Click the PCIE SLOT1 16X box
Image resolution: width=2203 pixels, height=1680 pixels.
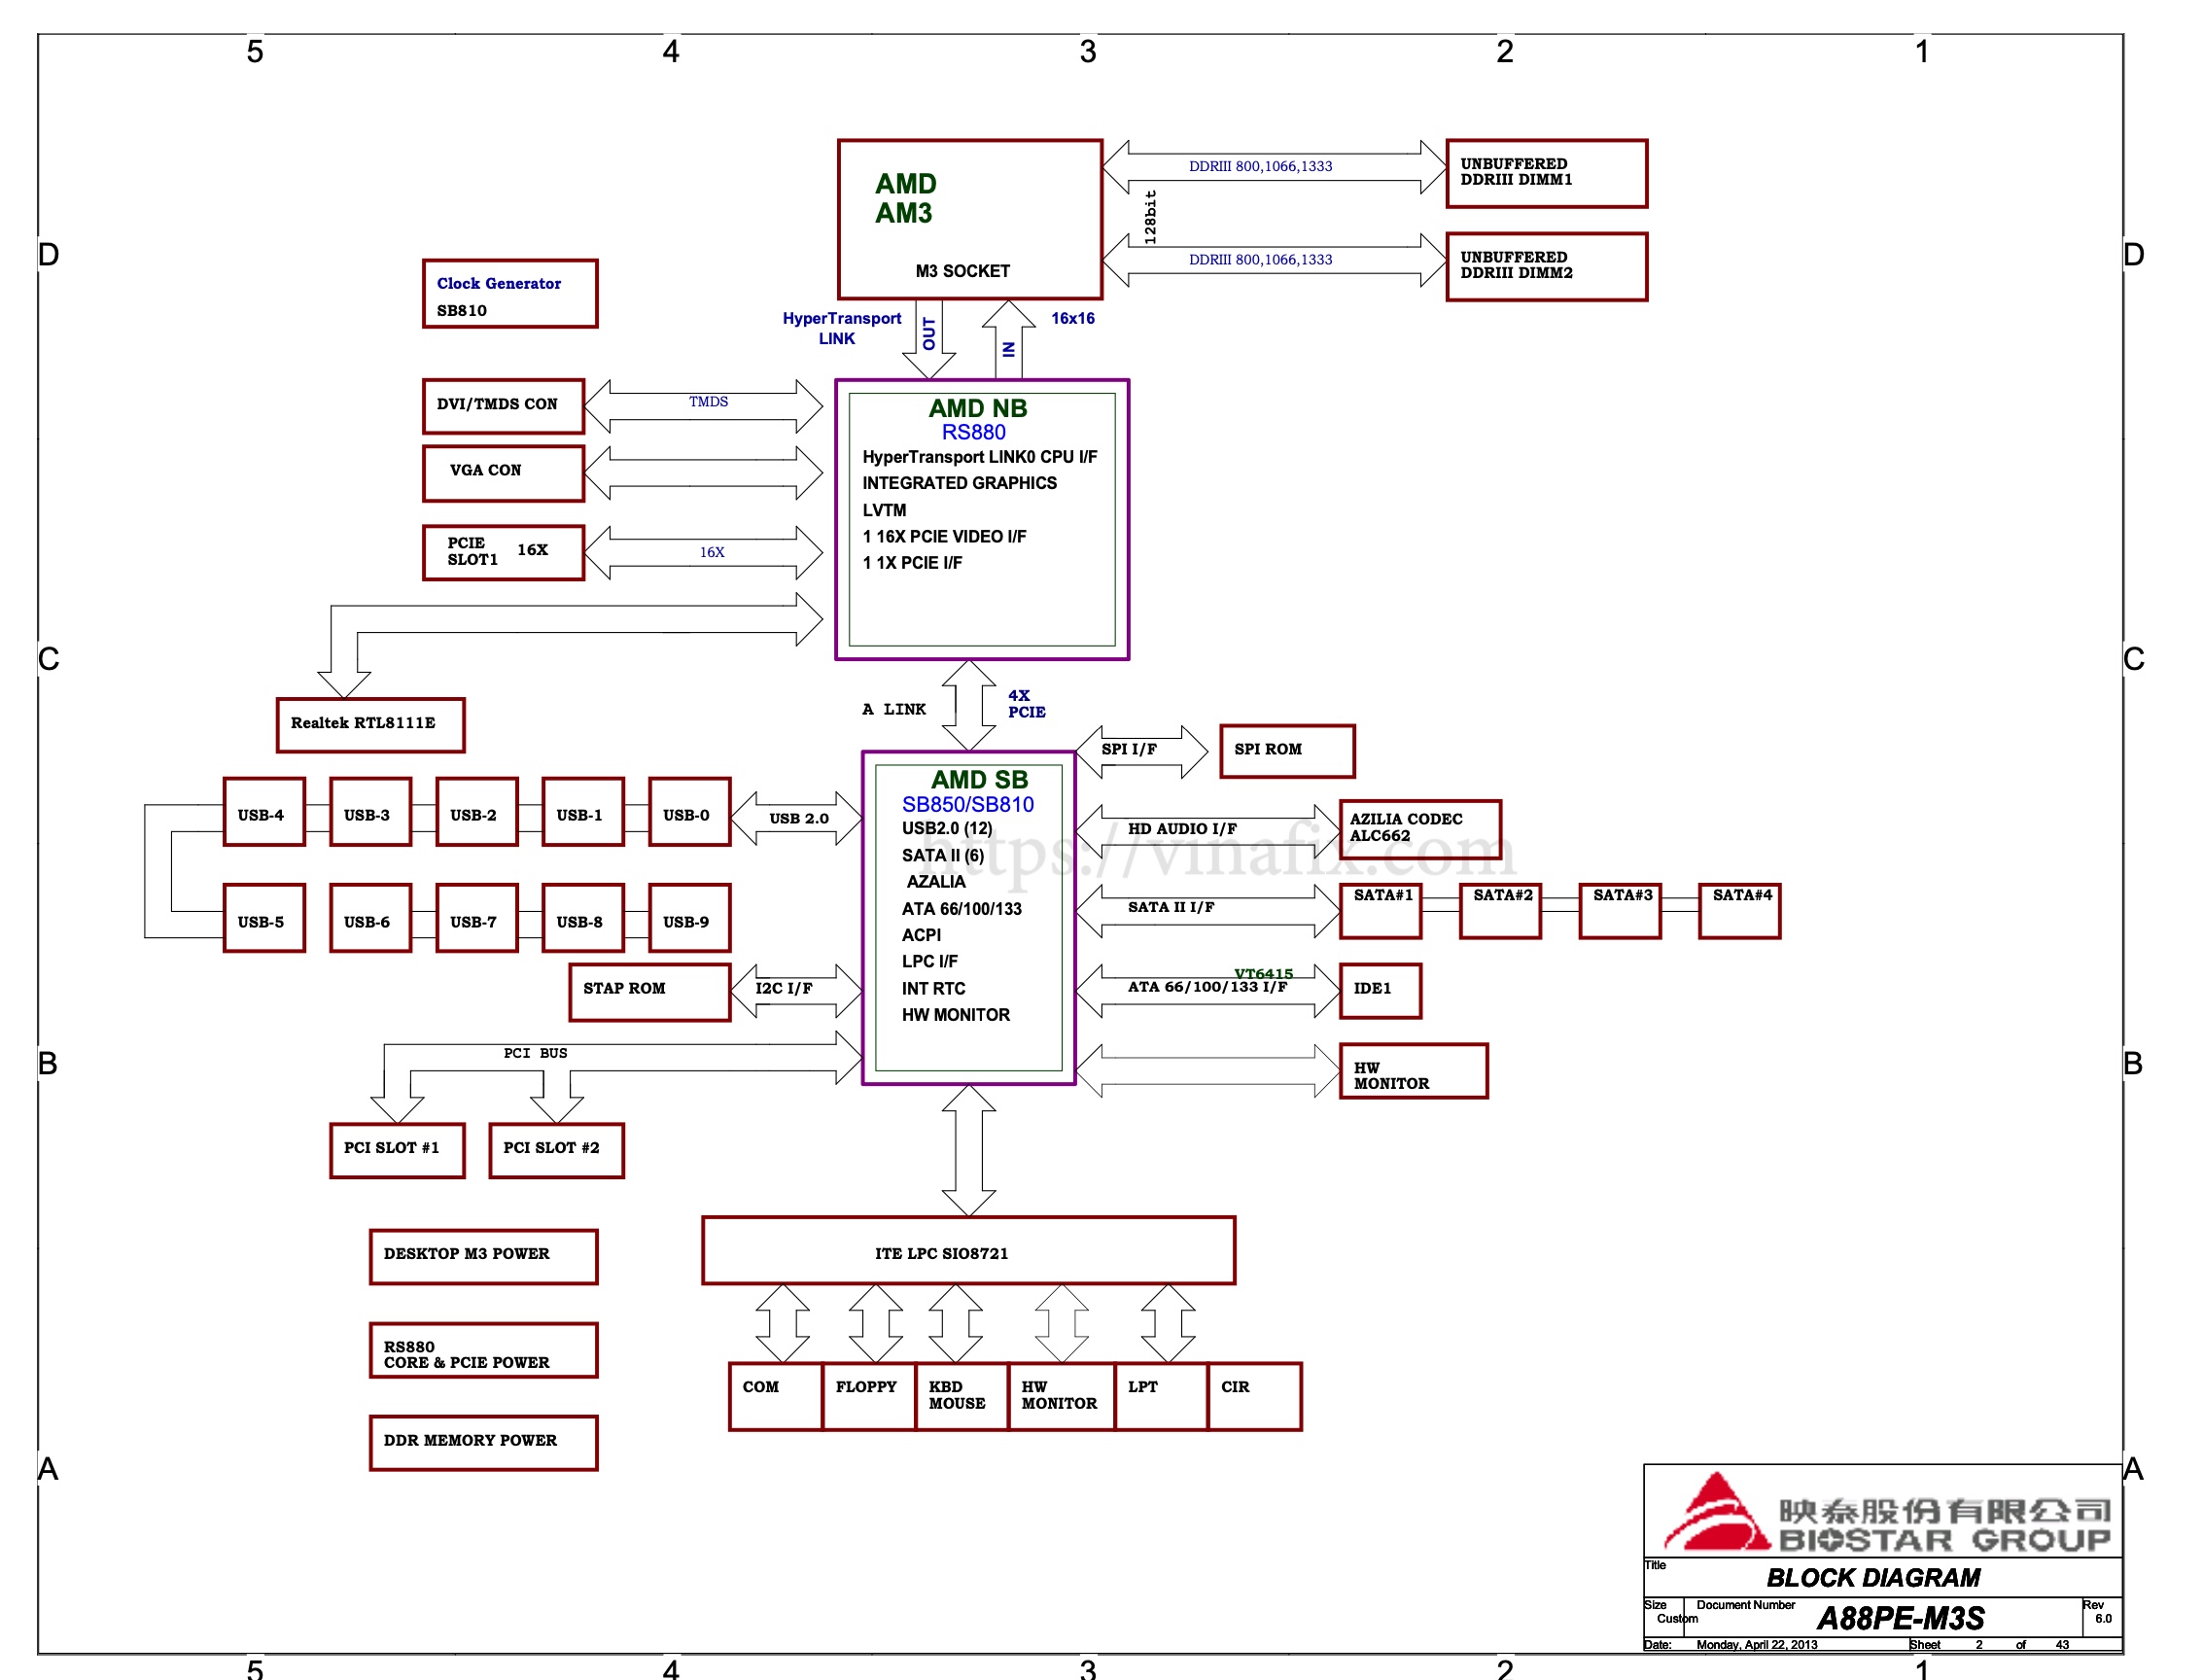point(503,552)
